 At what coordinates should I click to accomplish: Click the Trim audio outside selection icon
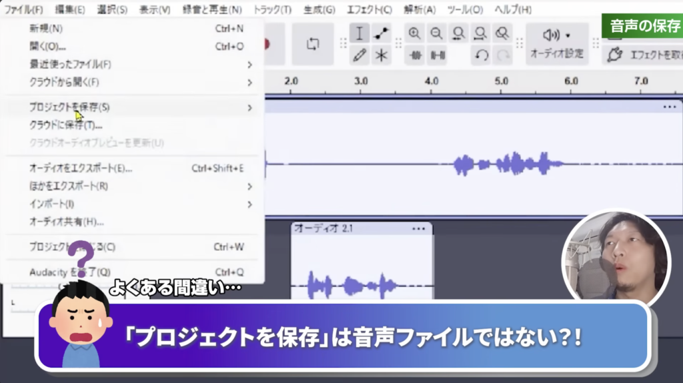click(415, 55)
